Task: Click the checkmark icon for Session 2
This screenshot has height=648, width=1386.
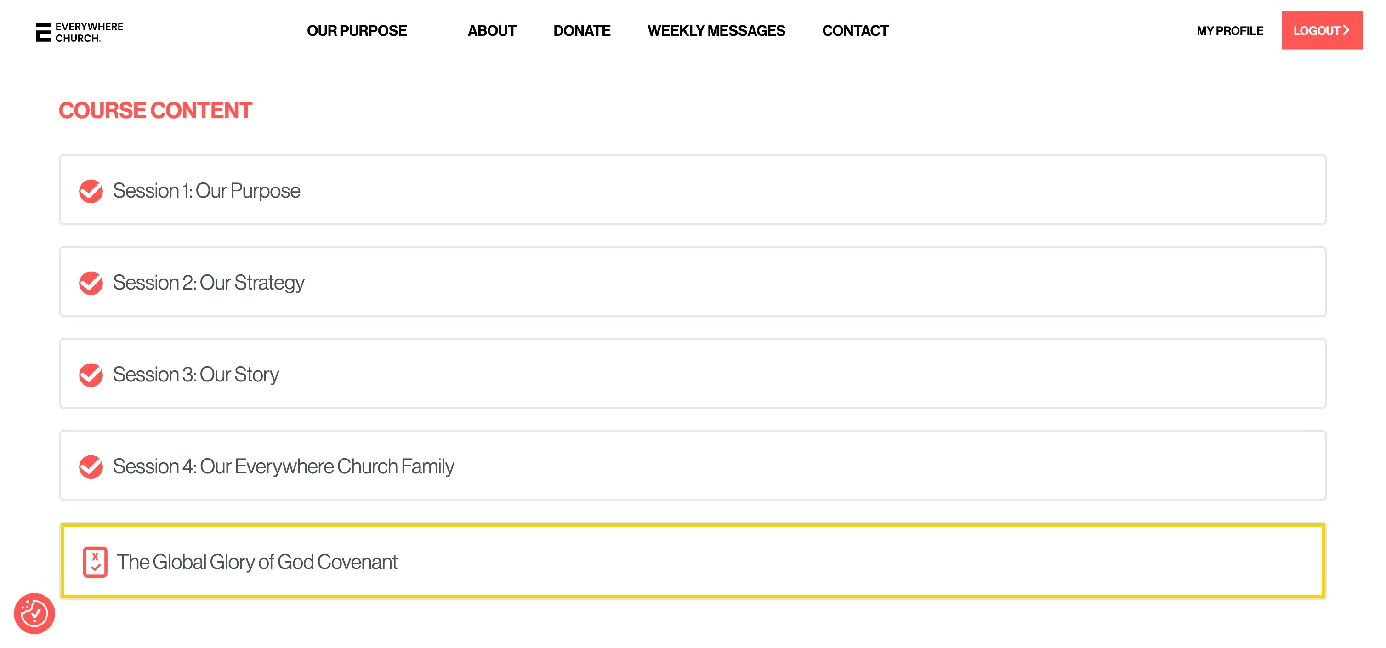Action: 91,283
